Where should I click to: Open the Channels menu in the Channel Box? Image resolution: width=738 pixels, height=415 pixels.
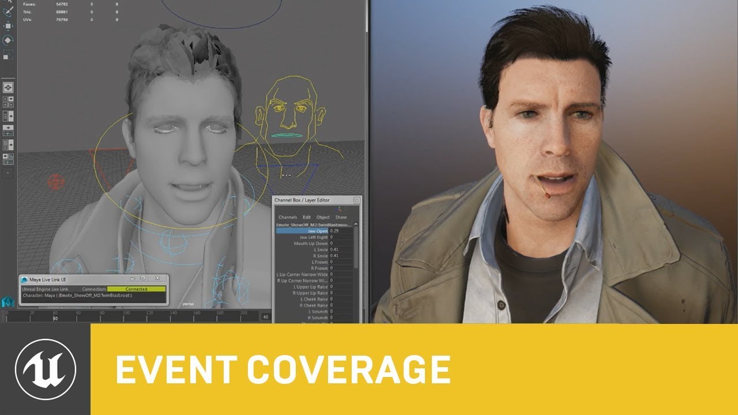pyautogui.click(x=288, y=217)
